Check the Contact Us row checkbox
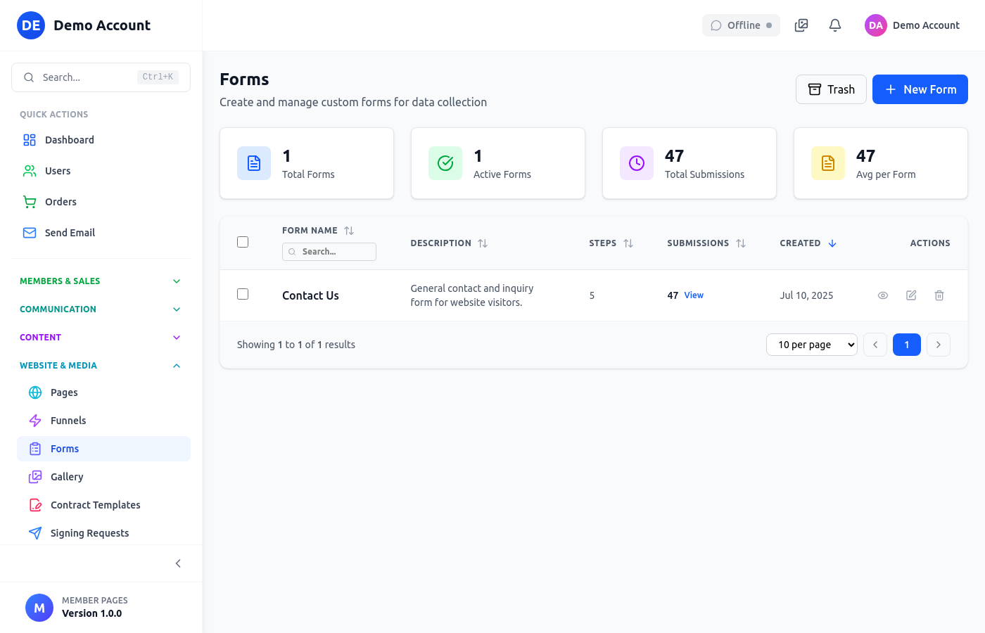This screenshot has width=985, height=633. pyautogui.click(x=243, y=293)
